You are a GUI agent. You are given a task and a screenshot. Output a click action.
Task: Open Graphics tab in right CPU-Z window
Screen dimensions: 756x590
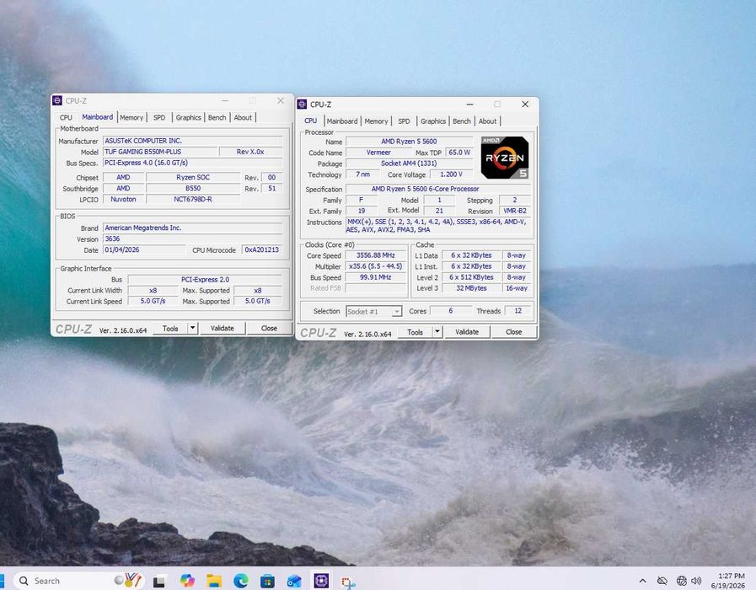click(x=433, y=121)
